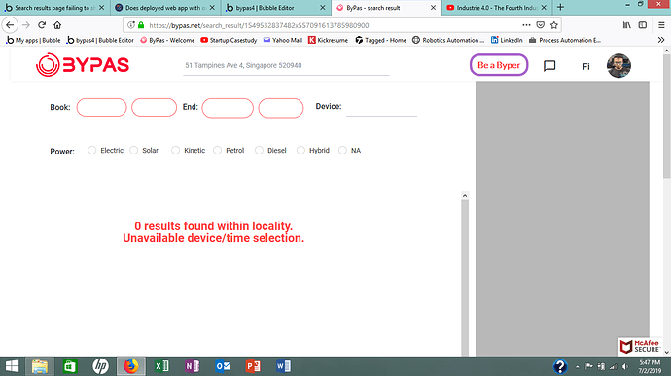Go to the Firefox home page

click(57, 25)
